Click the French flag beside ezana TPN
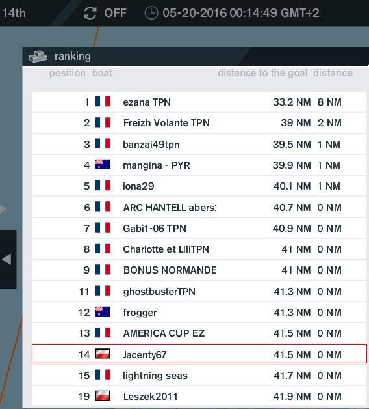The height and width of the screenshot is (409, 369). 103,102
